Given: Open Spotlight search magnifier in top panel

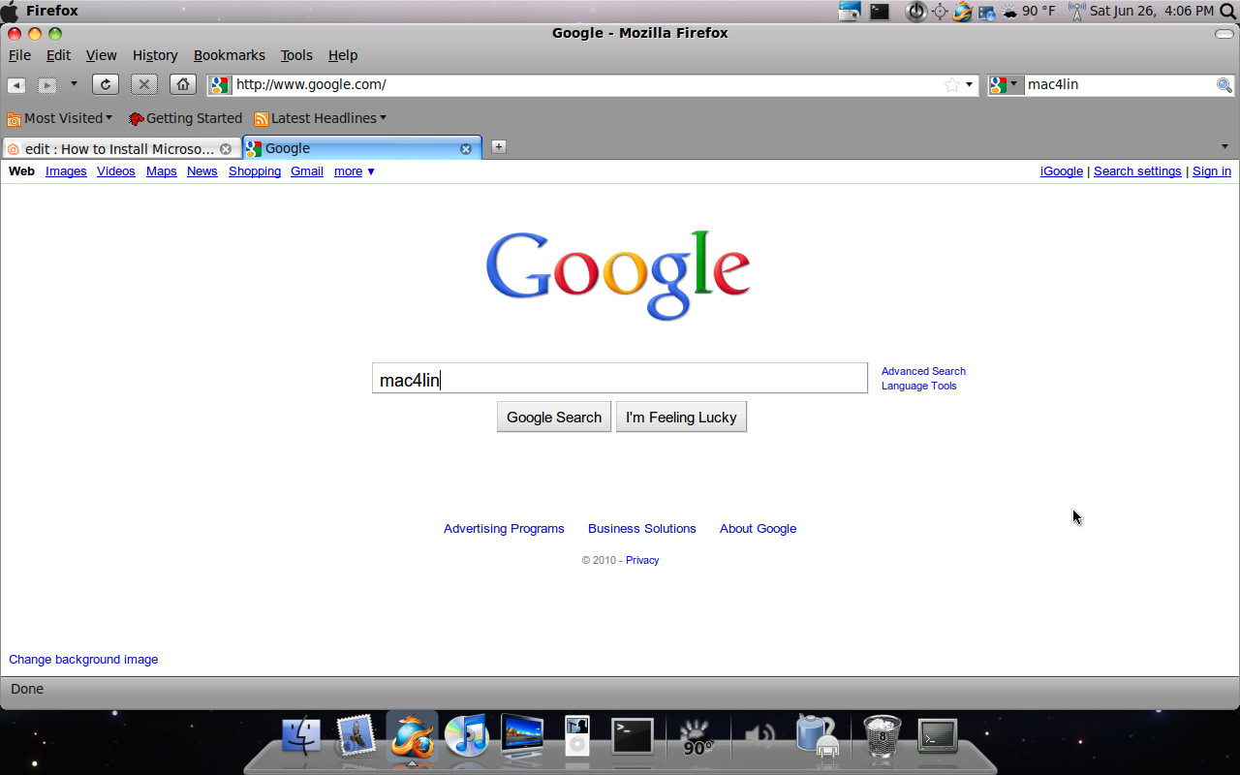Looking at the screenshot, I should 1227,12.
